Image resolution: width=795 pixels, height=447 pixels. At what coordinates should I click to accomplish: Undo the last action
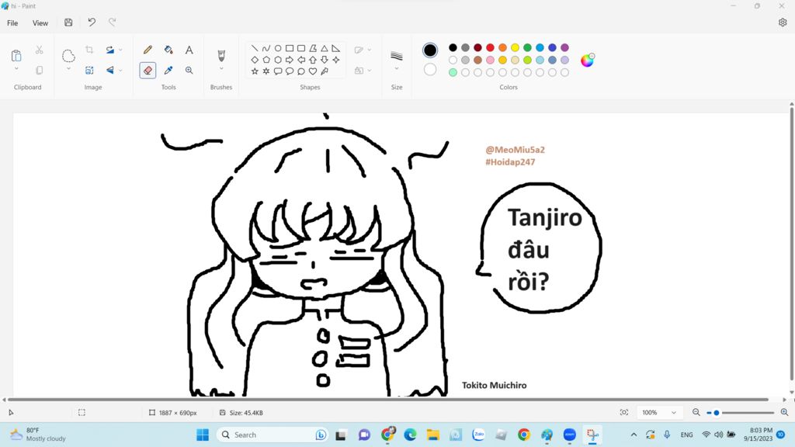[92, 23]
